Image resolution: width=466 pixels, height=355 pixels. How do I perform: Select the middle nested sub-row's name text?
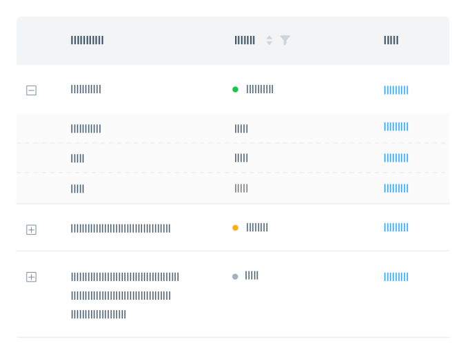click(77, 158)
